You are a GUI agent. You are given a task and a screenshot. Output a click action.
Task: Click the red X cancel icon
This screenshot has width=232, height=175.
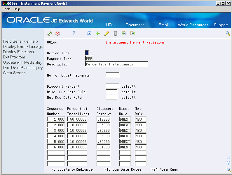point(57,33)
